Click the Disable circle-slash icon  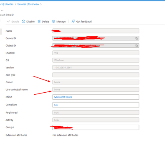click(x=24, y=21)
